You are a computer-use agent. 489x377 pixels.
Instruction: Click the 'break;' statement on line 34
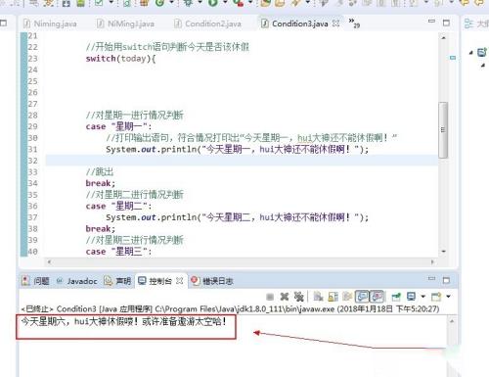click(101, 183)
